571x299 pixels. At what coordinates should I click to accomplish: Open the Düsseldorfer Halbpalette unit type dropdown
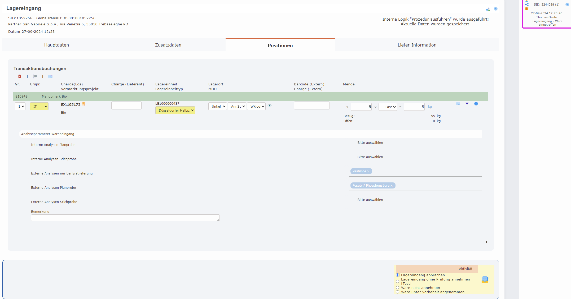pos(175,110)
